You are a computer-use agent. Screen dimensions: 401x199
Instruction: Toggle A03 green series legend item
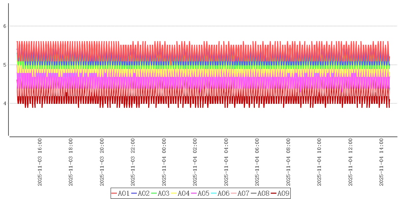click(160, 193)
